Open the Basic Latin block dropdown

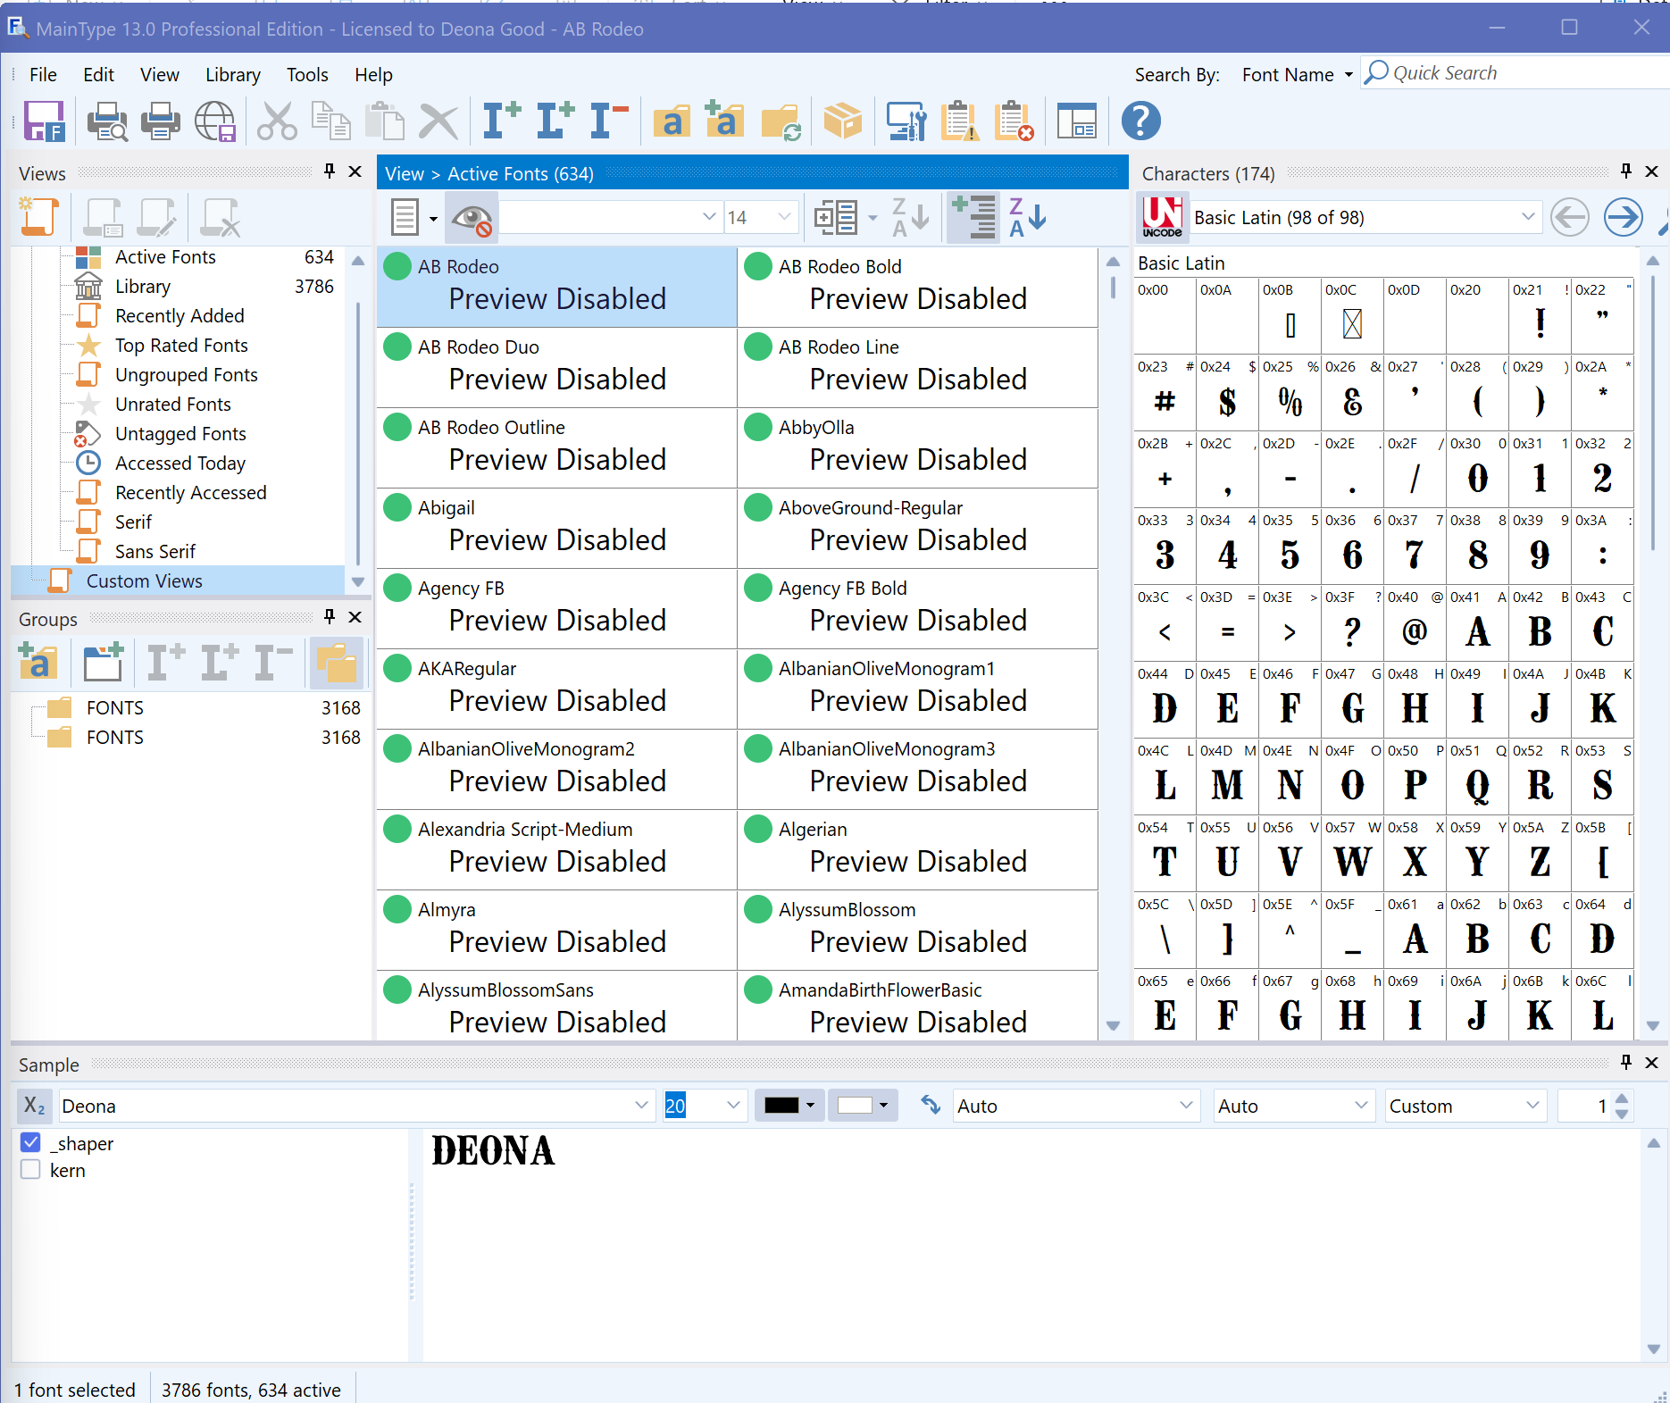coord(1527,217)
